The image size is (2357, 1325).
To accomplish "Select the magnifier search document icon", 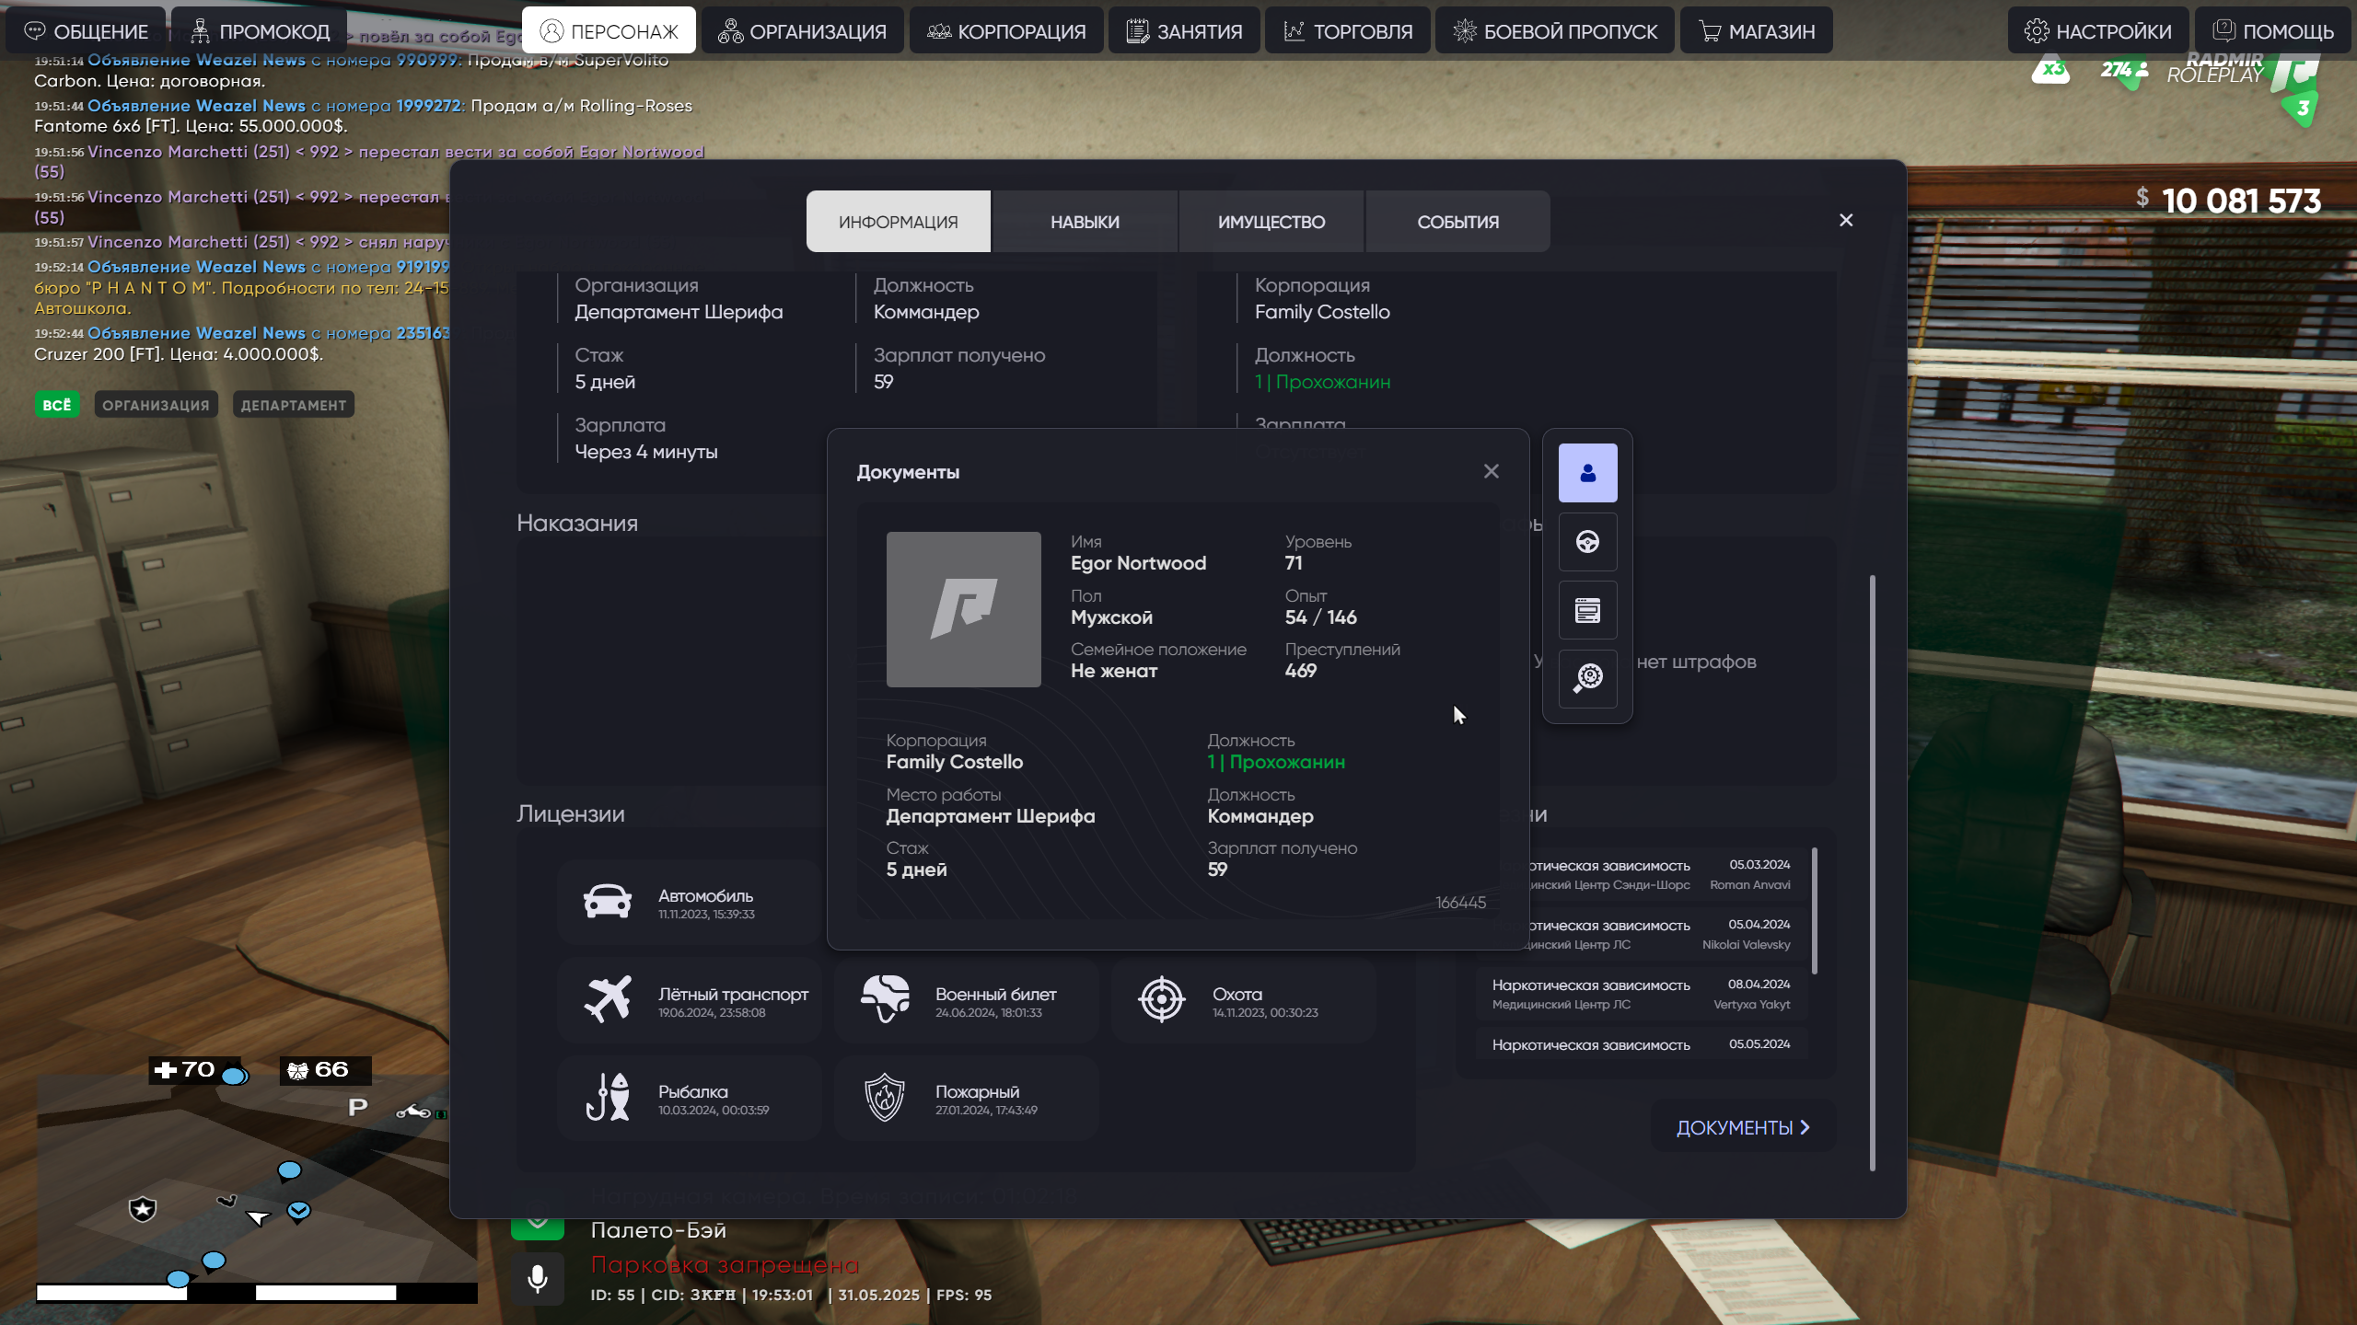I will (x=1588, y=679).
